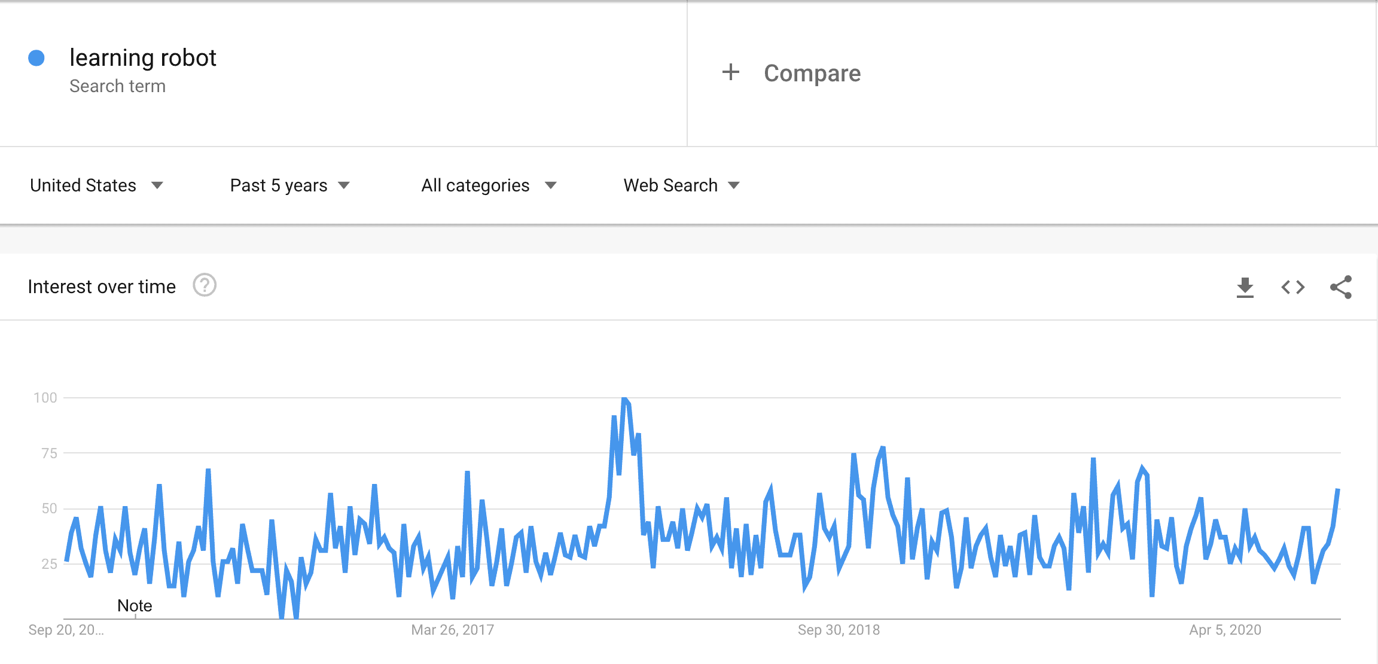This screenshot has height=664, width=1378.
Task: Click the Compare option
Action: tap(812, 72)
